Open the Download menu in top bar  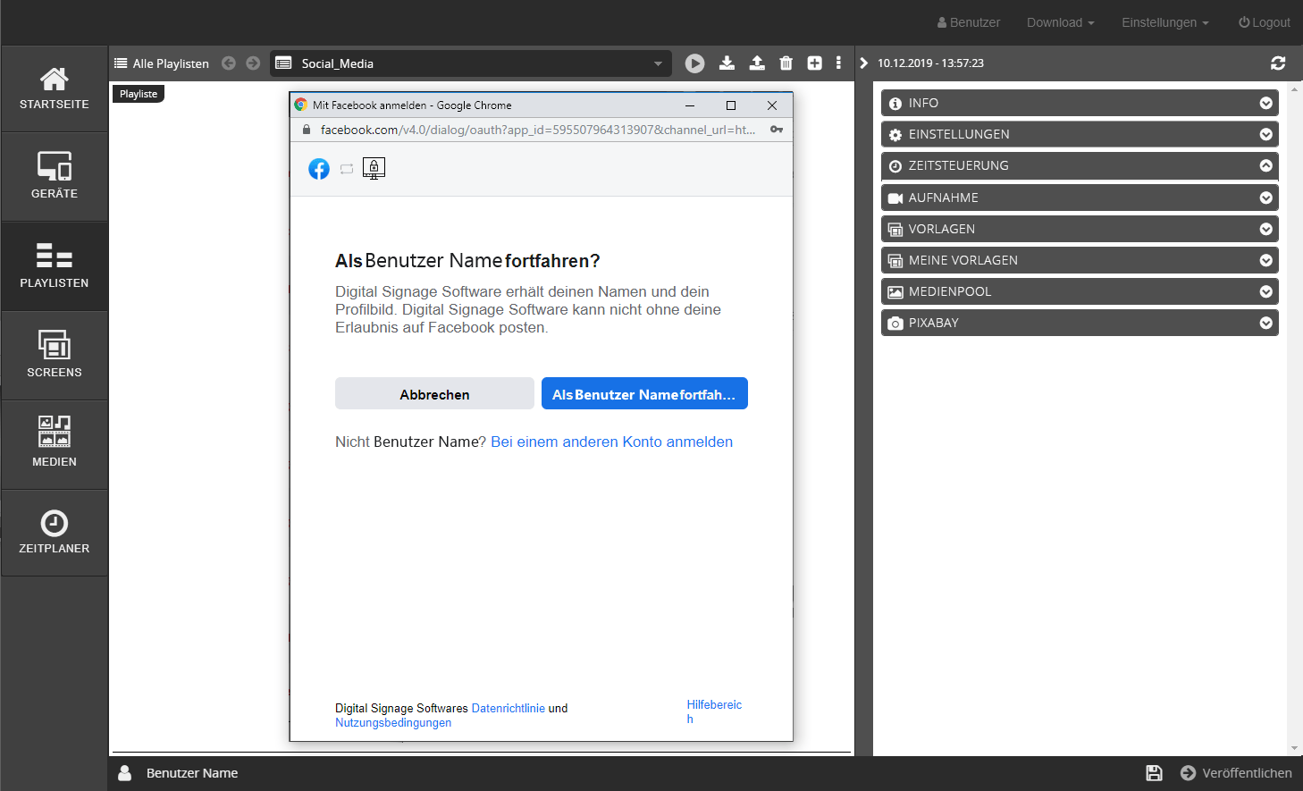click(1060, 22)
